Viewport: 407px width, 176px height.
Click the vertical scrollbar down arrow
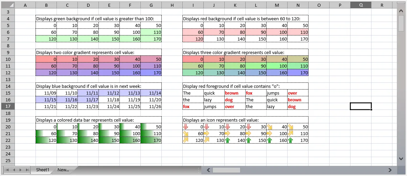pyautogui.click(x=401, y=158)
